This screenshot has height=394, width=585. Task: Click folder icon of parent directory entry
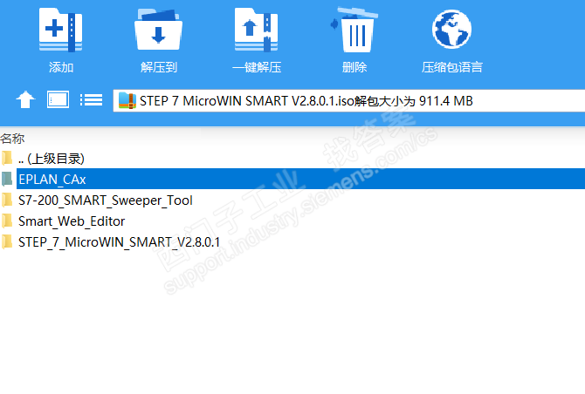click(x=7, y=158)
